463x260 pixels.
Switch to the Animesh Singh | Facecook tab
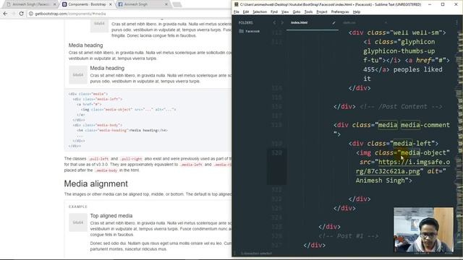tap(30, 4)
